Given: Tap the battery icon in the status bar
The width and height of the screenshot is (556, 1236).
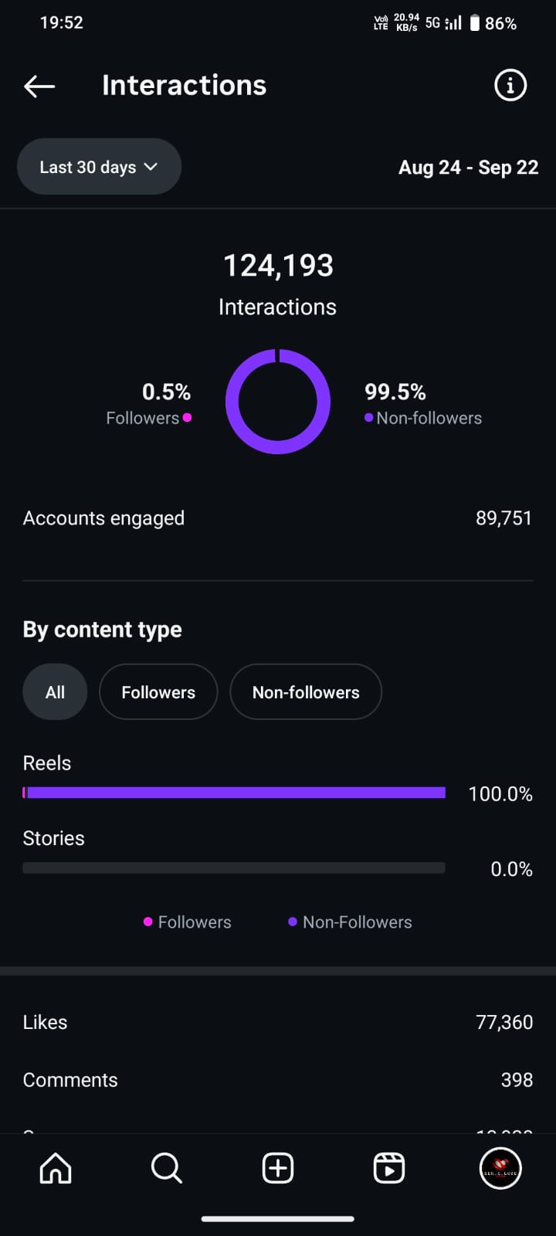Looking at the screenshot, I should (475, 23).
